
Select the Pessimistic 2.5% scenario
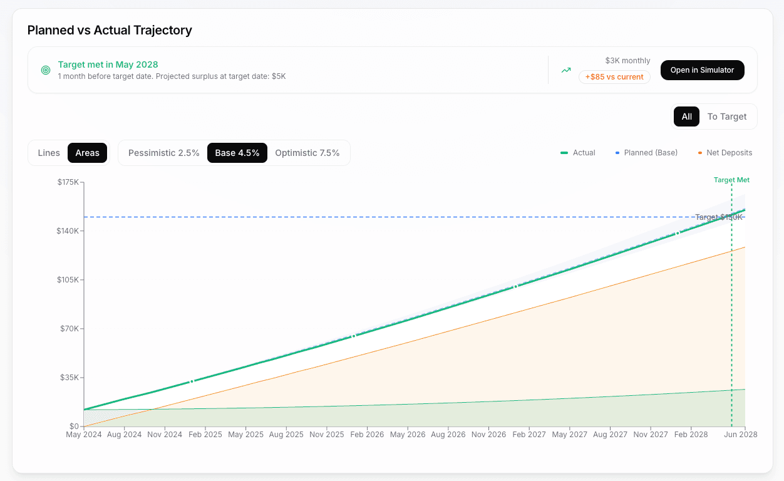(x=163, y=152)
